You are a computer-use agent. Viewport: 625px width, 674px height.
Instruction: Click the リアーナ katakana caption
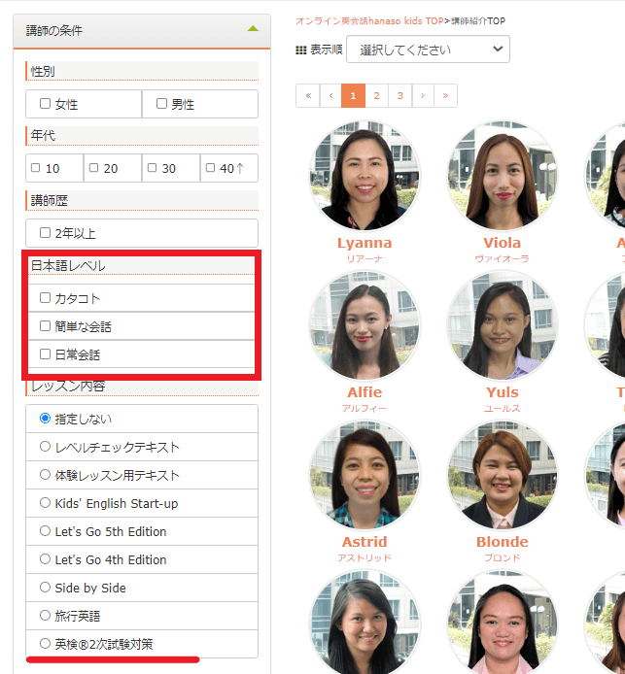[x=365, y=258]
